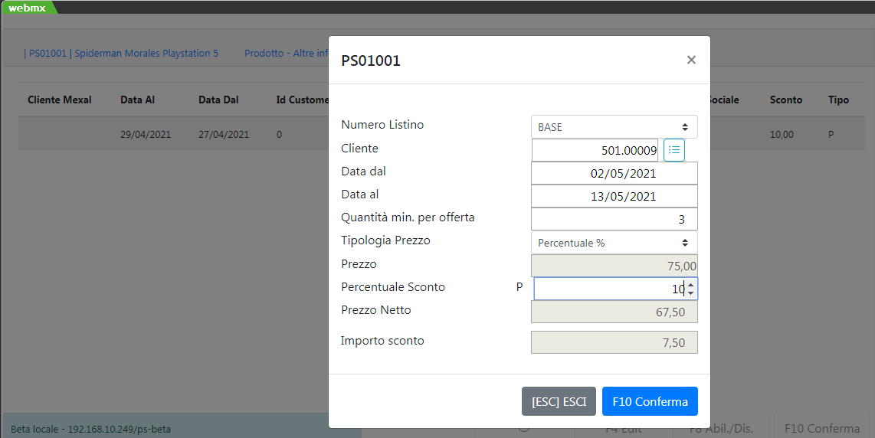The height and width of the screenshot is (438, 875).
Task: Open Spiderman Morales Playstation 5 breadcrumb link
Action: 122,54
